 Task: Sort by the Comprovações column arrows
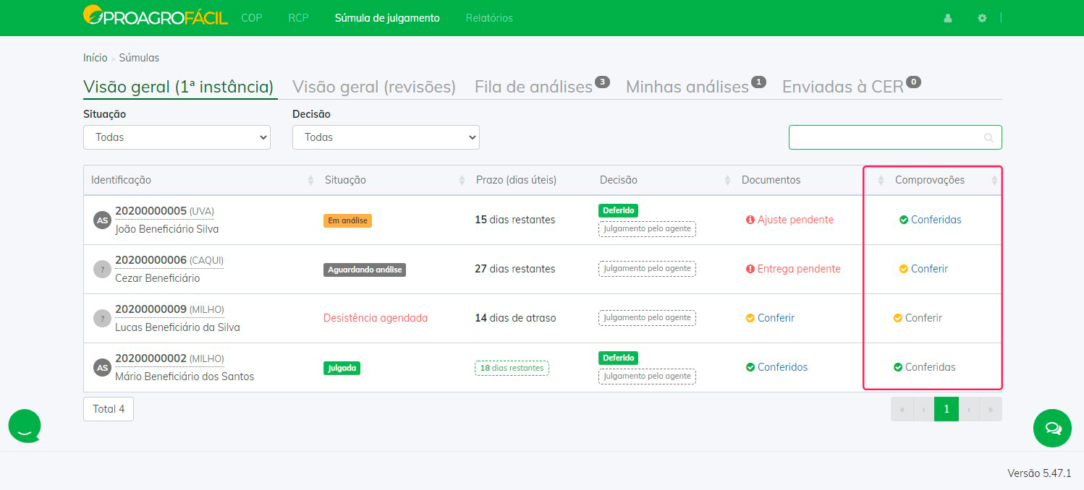click(994, 180)
